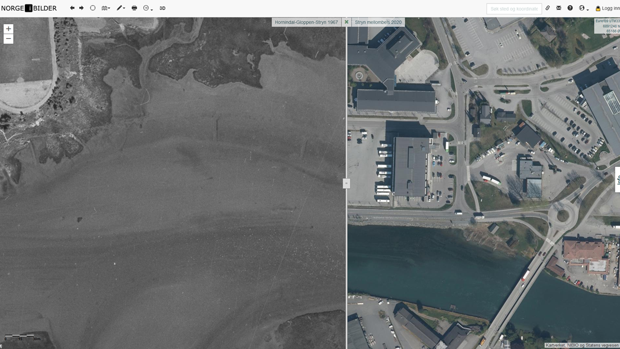Click Logg inn to sign in

607,8
